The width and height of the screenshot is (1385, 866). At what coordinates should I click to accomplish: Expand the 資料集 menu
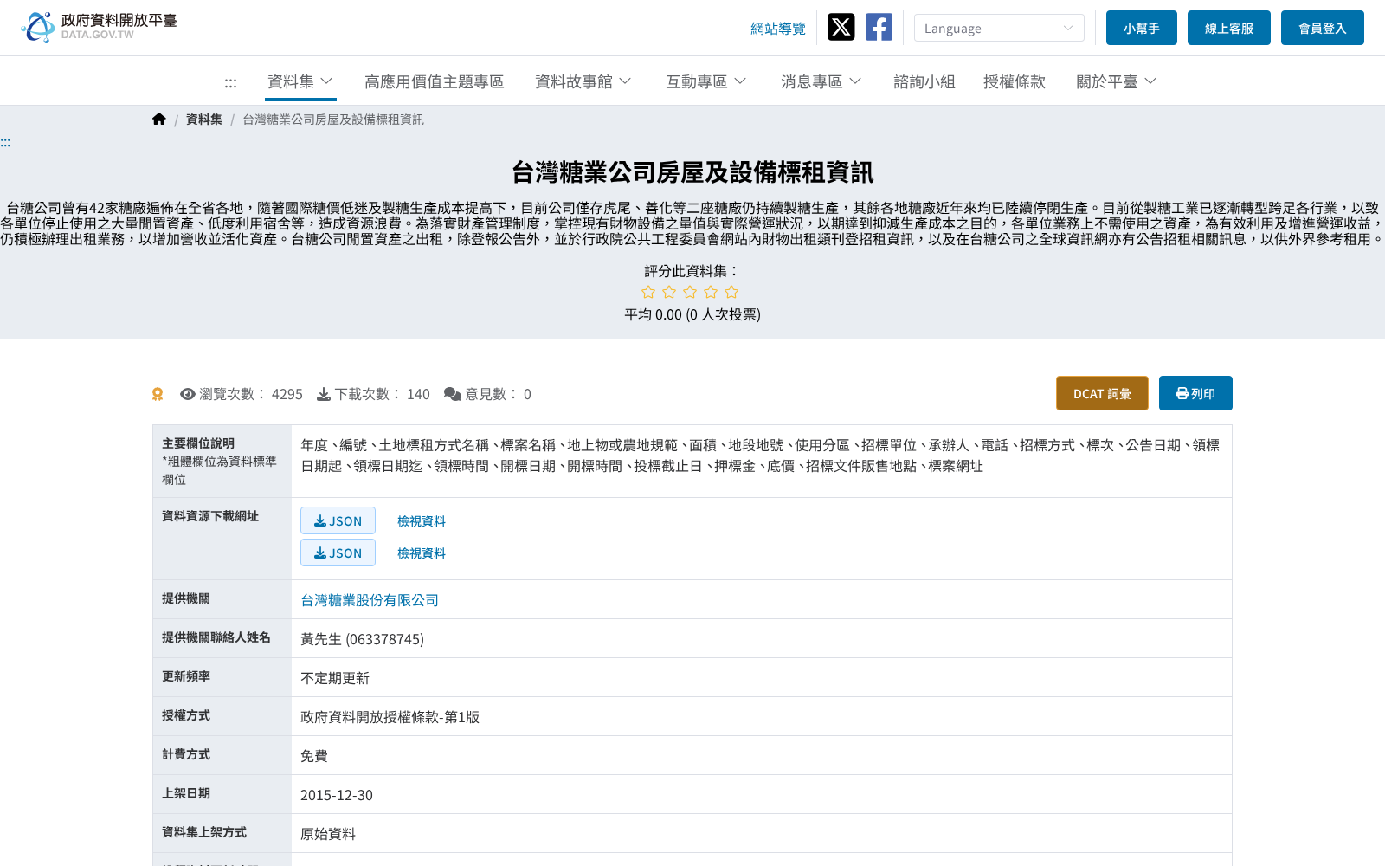tap(300, 81)
